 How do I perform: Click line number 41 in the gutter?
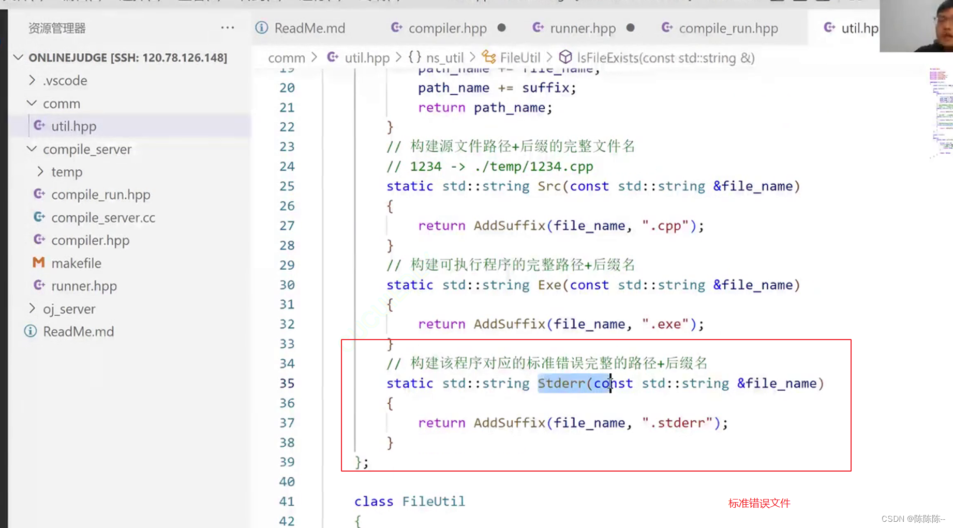(x=287, y=502)
